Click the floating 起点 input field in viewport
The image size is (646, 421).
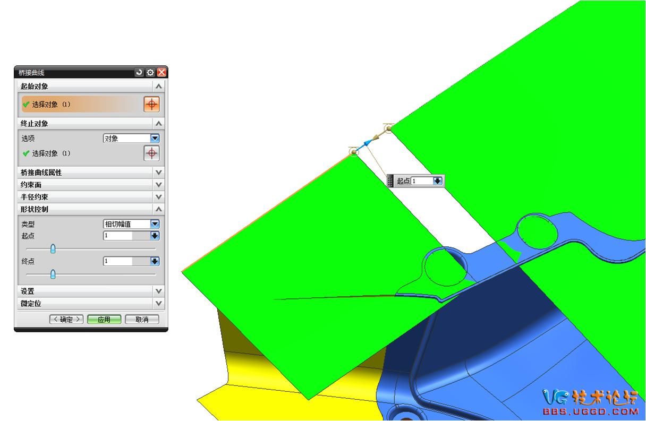(x=422, y=181)
